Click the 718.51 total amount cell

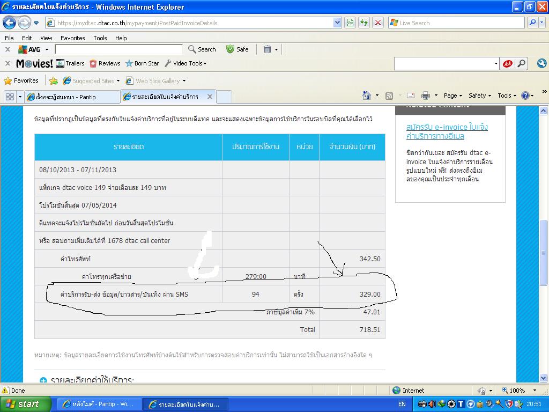click(x=352, y=330)
